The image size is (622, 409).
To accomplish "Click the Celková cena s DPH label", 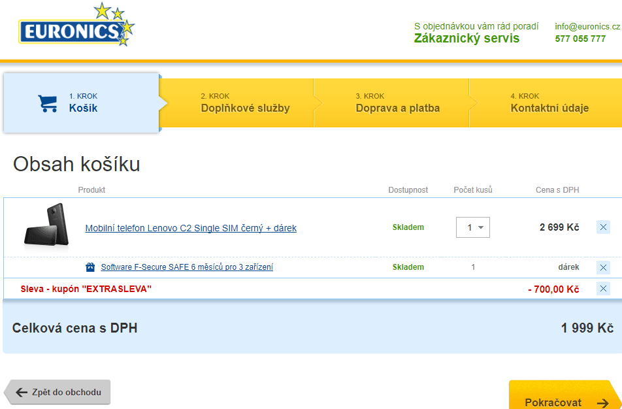I will point(74,328).
